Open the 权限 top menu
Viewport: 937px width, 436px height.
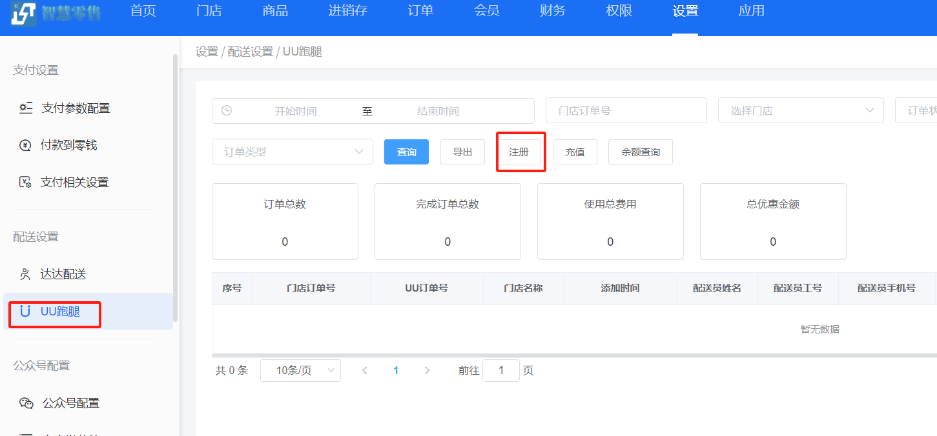click(619, 11)
